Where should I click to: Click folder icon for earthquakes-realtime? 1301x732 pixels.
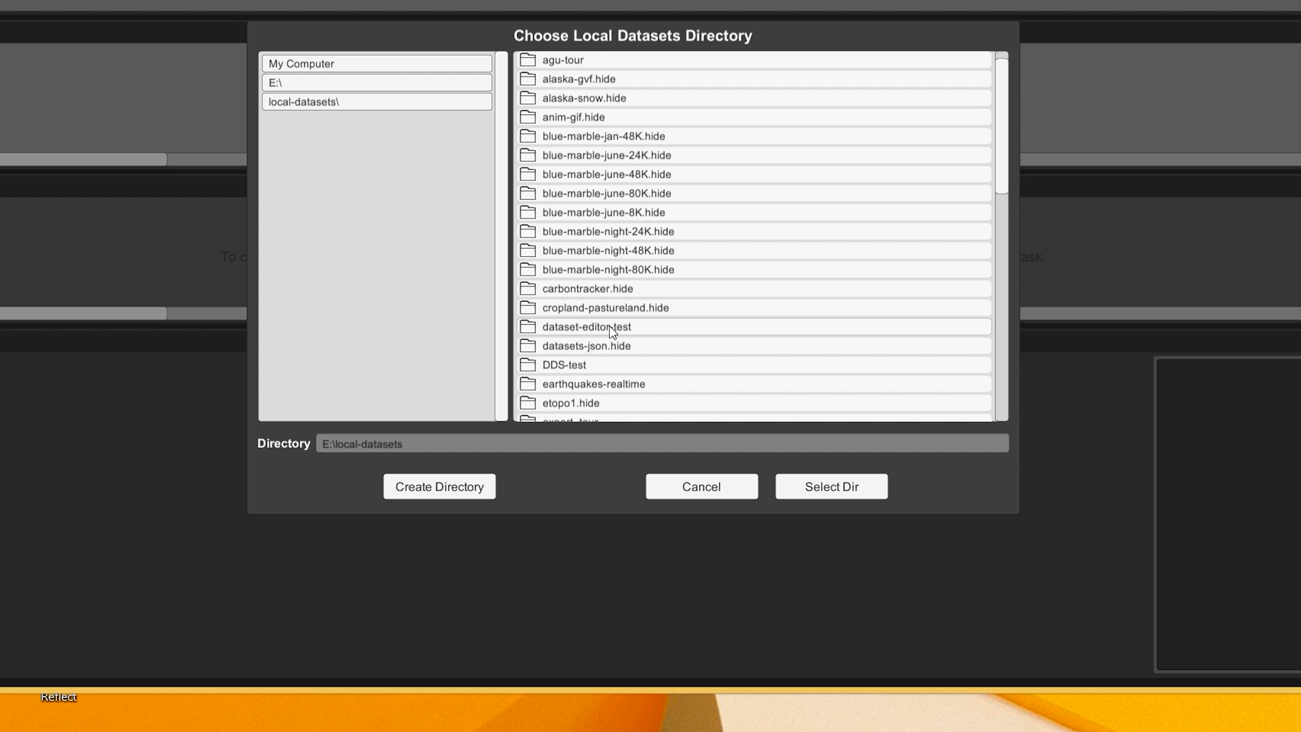coord(527,384)
